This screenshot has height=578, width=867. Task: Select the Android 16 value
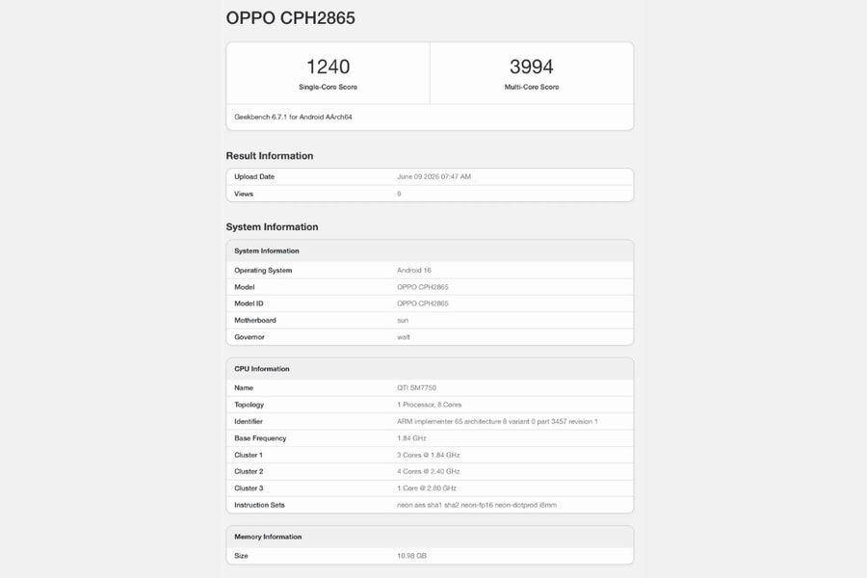pos(414,271)
